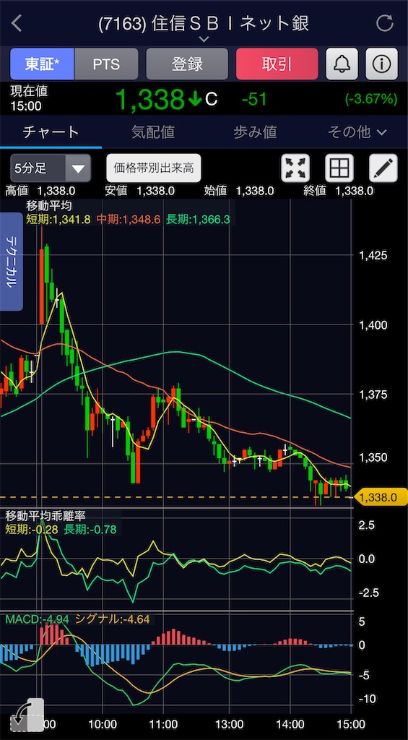Tap the rotate screen icon
Viewport: 408px width, 740px height.
point(27,713)
